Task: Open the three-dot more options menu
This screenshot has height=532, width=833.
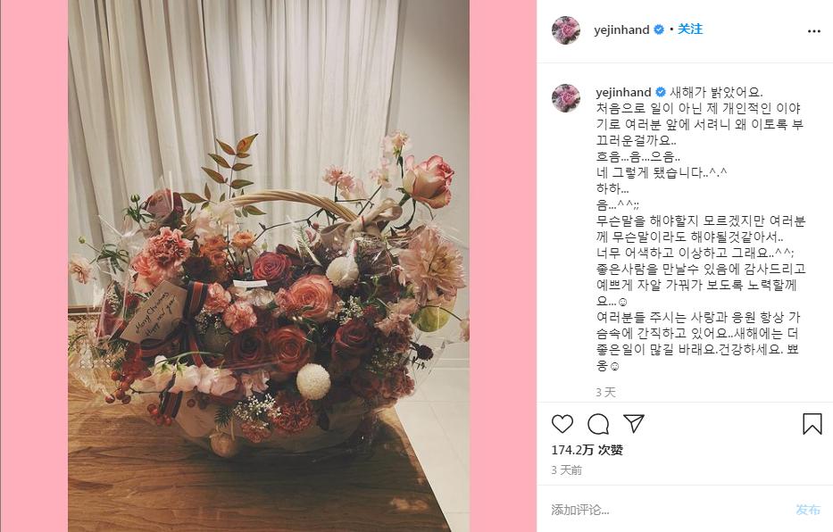Action: (x=814, y=31)
